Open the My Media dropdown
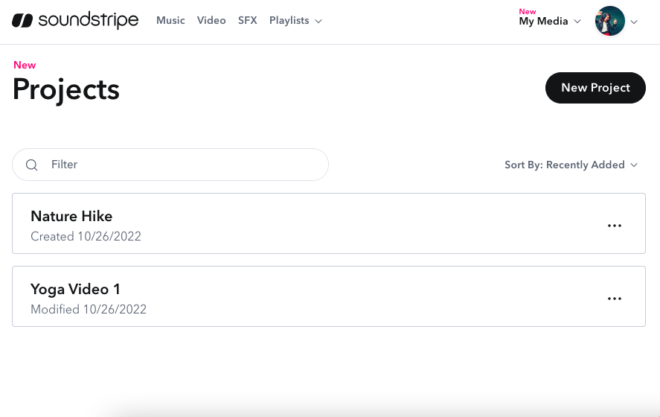The height and width of the screenshot is (417, 660). [x=543, y=22]
